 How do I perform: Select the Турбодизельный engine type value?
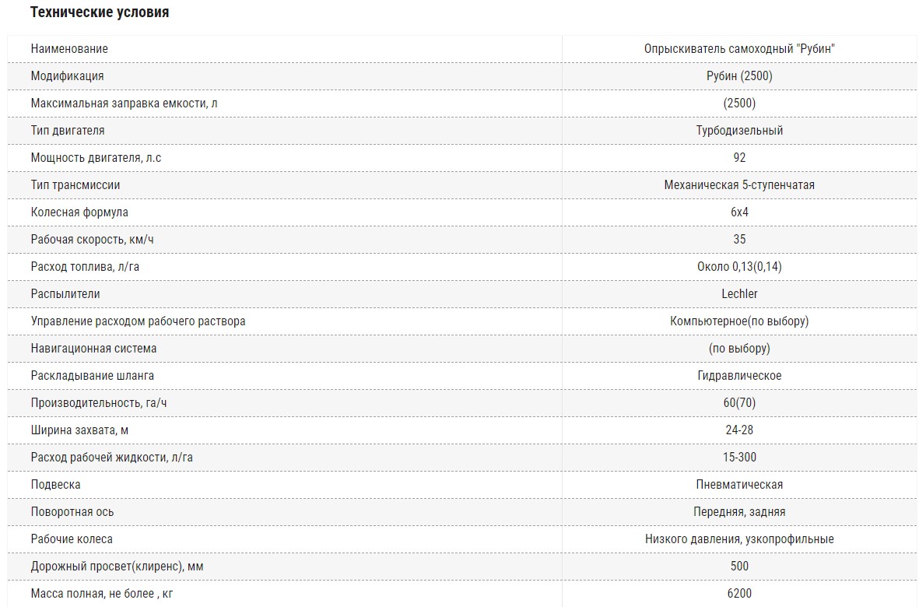pyautogui.click(x=739, y=130)
